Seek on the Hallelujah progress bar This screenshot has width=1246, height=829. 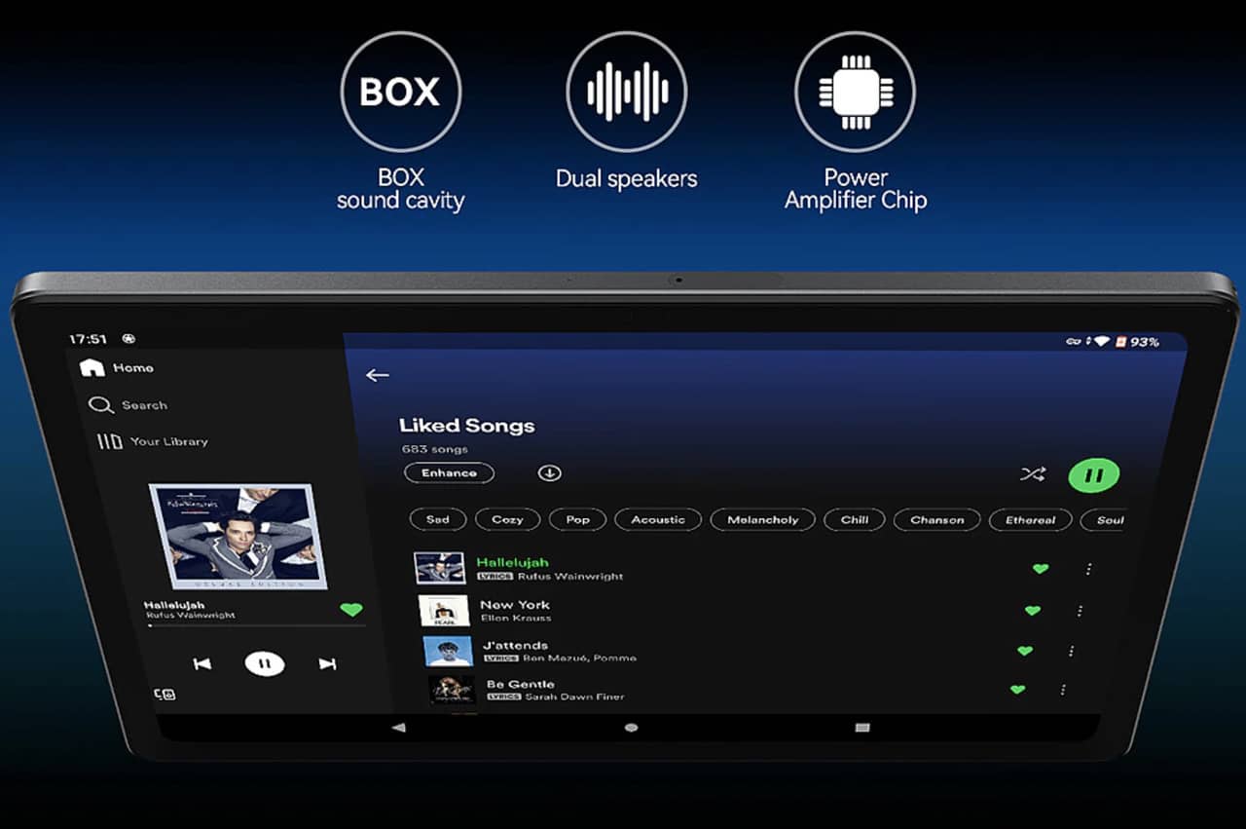[x=255, y=626]
